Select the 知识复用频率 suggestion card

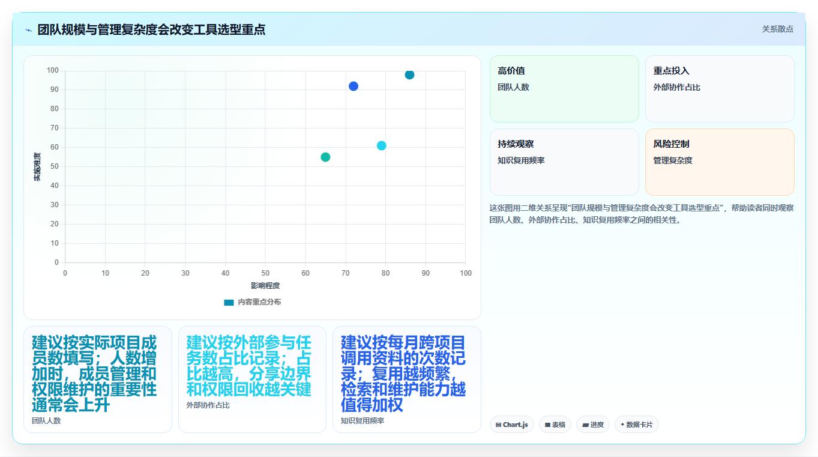point(407,380)
